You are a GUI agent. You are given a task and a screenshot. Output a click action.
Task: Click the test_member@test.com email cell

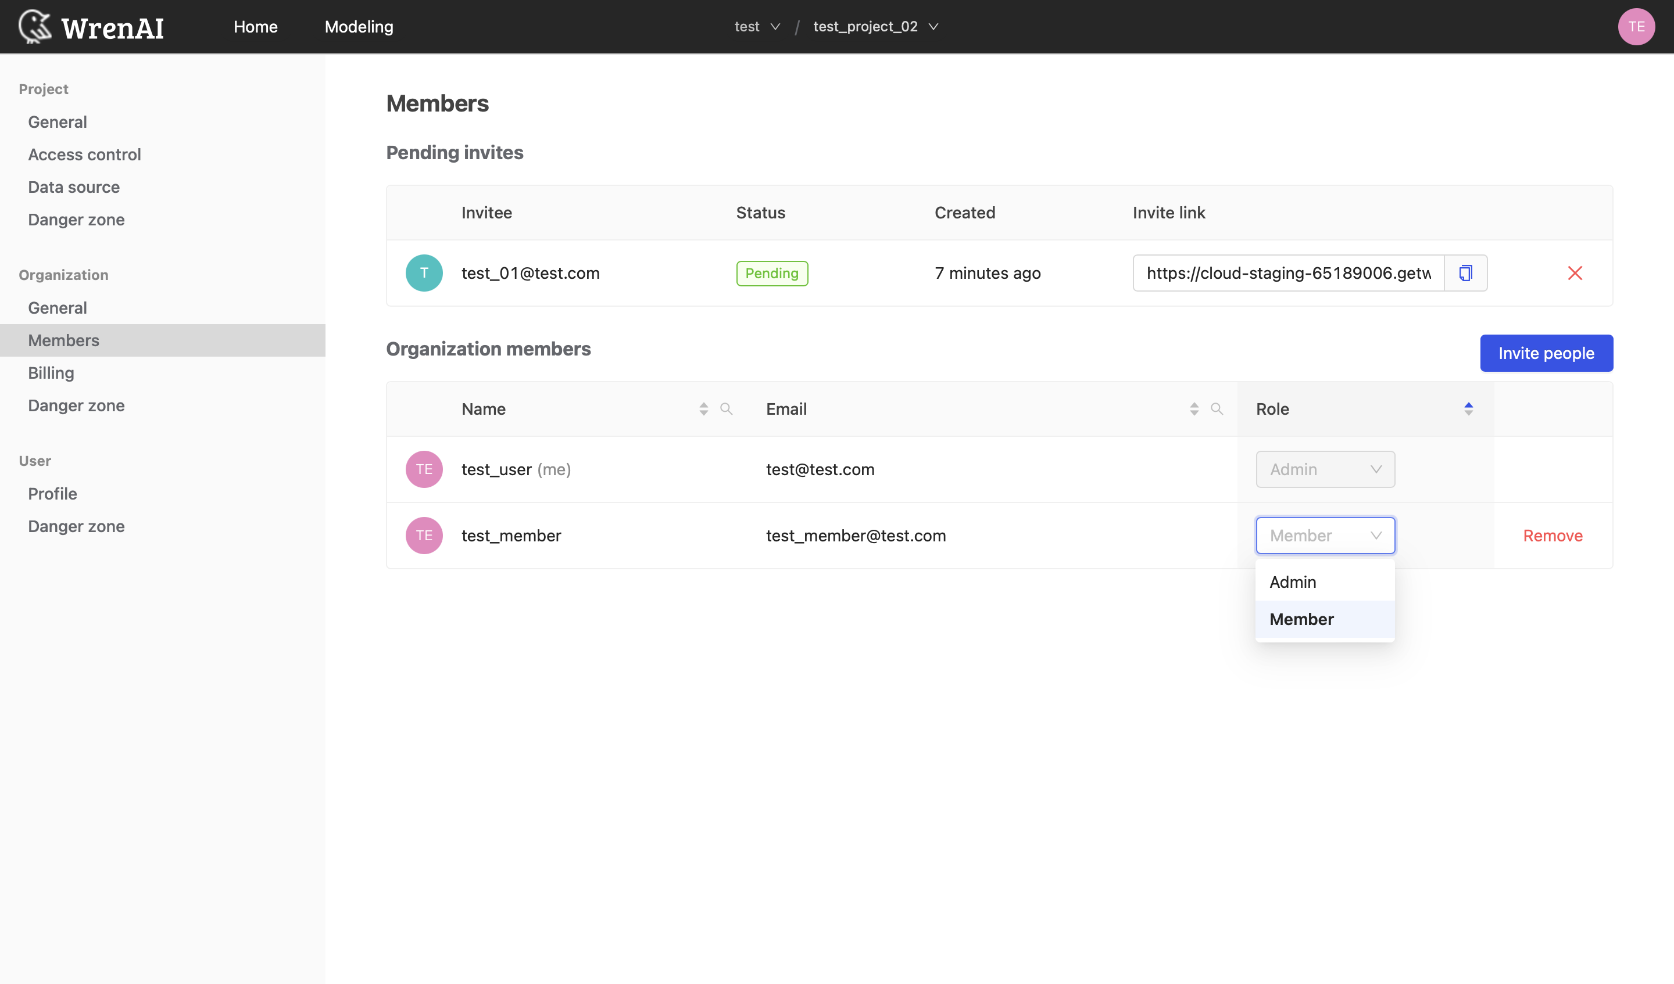[856, 536]
